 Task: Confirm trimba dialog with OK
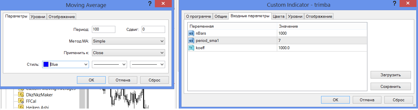pyautogui.click(x=335, y=100)
